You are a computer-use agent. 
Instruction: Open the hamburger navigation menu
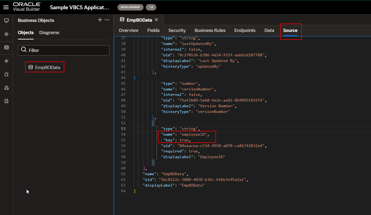click(6, 7)
